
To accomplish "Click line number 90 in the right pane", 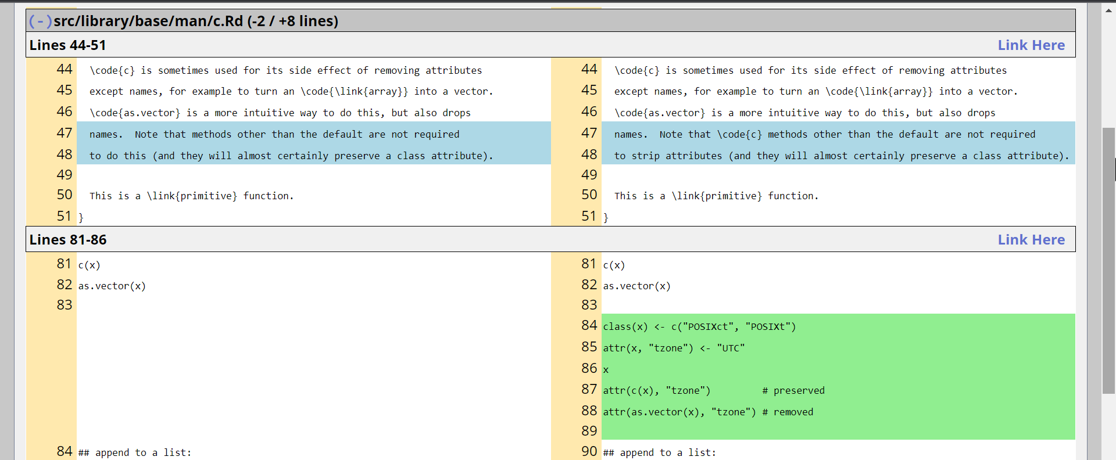I will click(x=588, y=452).
